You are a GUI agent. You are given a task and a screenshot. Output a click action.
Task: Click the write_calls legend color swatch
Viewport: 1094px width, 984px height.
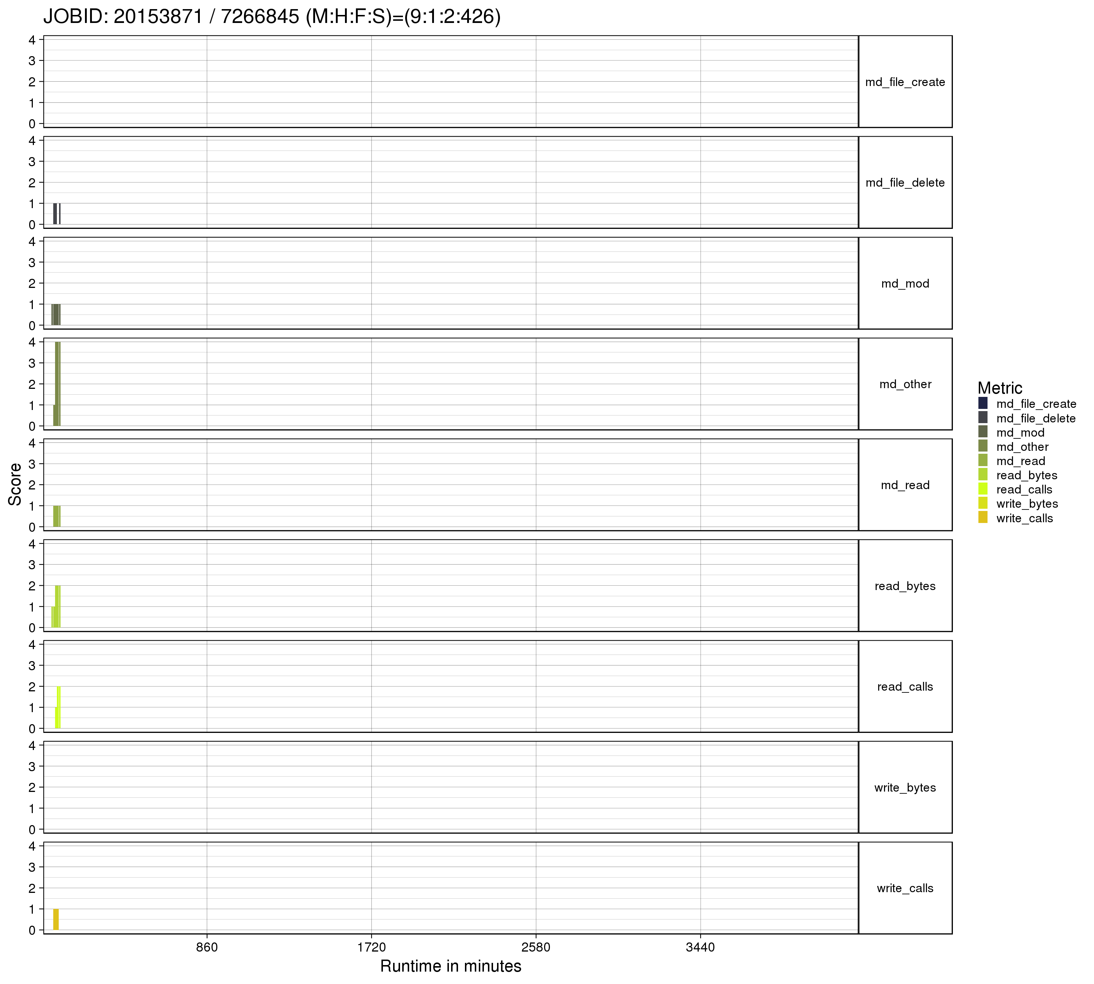(983, 518)
